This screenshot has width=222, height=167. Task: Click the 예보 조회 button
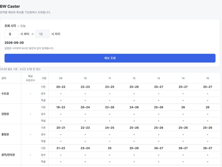point(110,58)
